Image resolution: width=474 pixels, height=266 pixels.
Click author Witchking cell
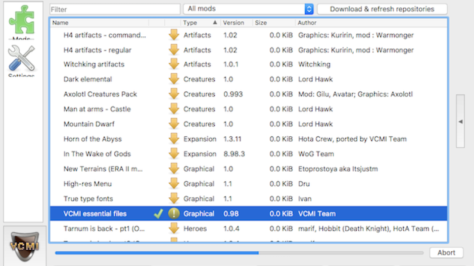pyautogui.click(x=314, y=64)
